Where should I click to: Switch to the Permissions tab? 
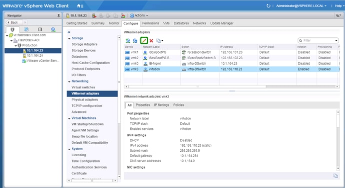point(150,23)
